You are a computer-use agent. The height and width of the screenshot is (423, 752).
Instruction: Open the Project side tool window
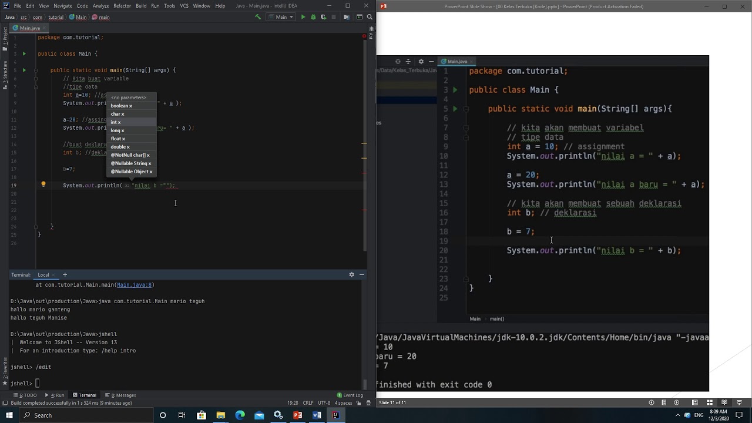(x=5, y=40)
